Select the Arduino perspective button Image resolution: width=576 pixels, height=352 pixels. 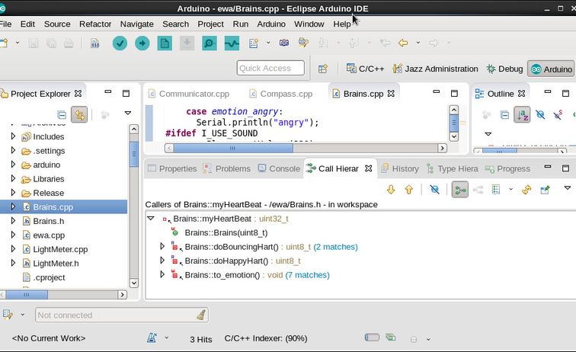pos(551,69)
